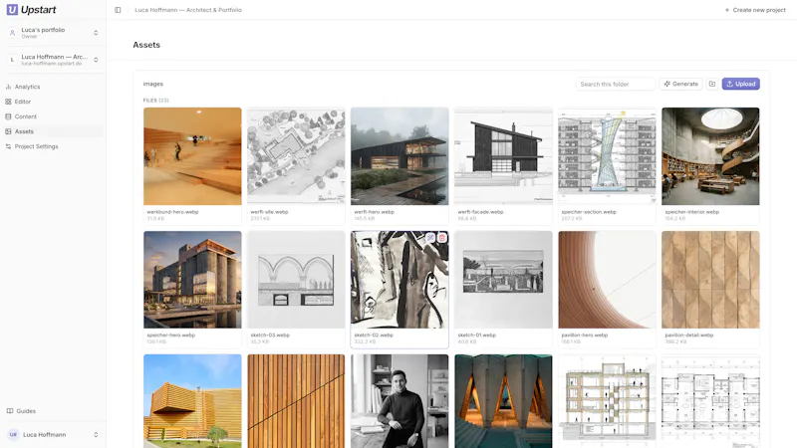Open the orange slatted building thumbnail
This screenshot has width=797, height=448.
(192, 401)
